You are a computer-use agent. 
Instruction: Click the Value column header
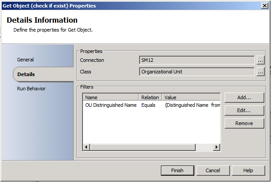click(191, 97)
